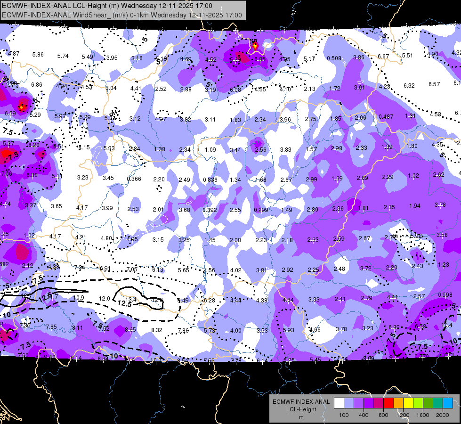
Task: Click the WindShear 0-1km title line
Action: 121,15
